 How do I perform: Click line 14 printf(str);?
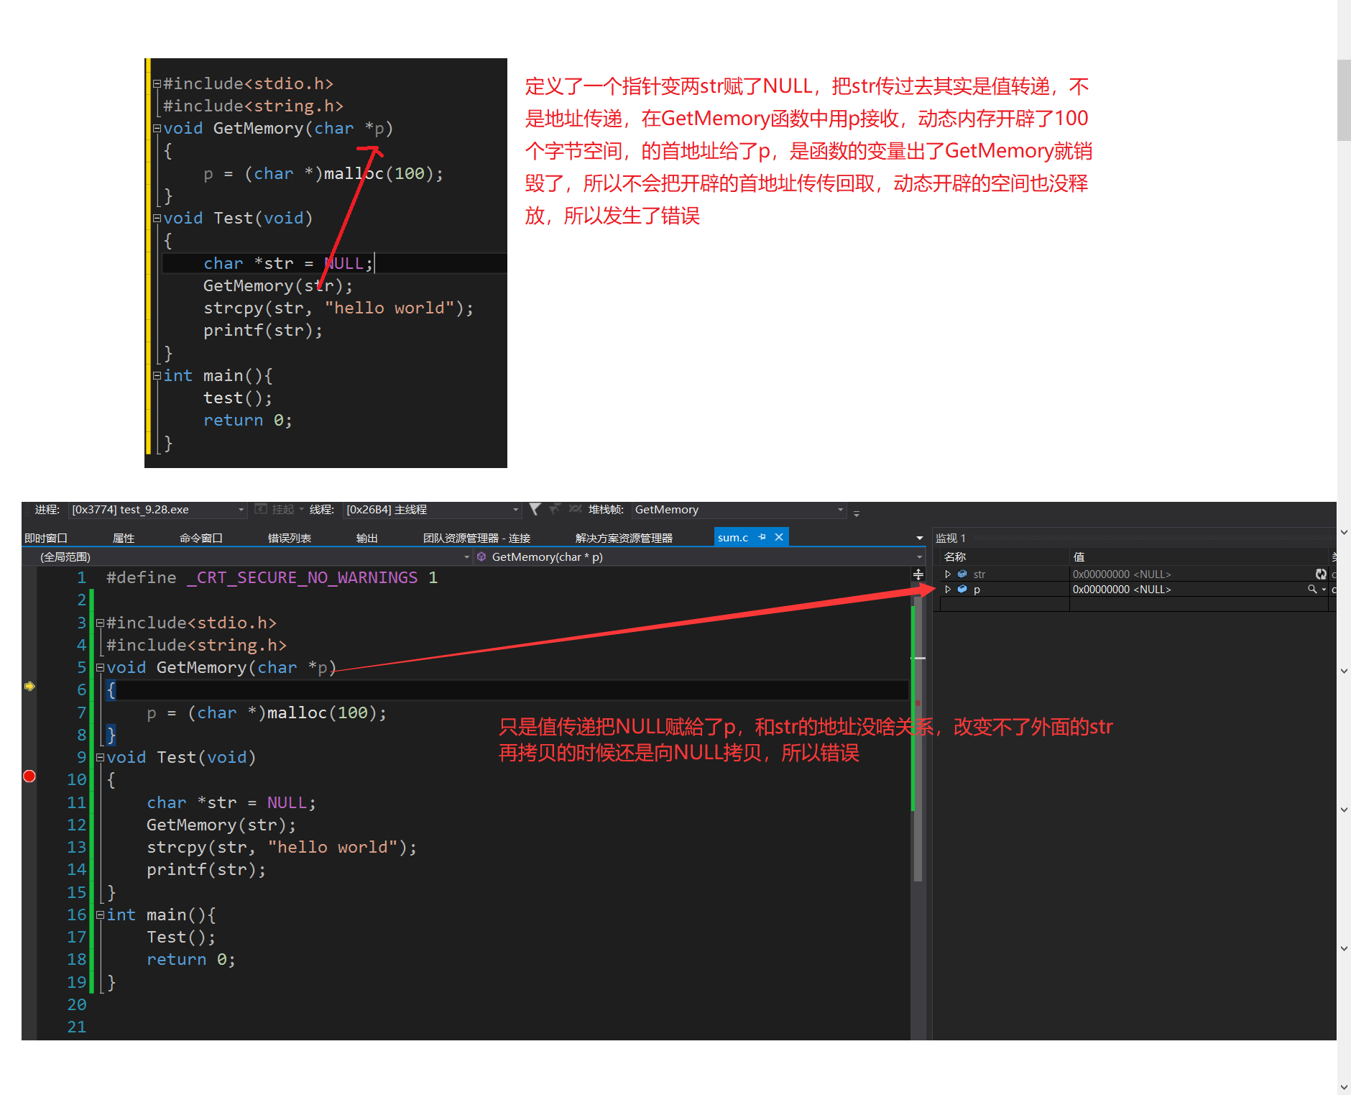(x=206, y=869)
